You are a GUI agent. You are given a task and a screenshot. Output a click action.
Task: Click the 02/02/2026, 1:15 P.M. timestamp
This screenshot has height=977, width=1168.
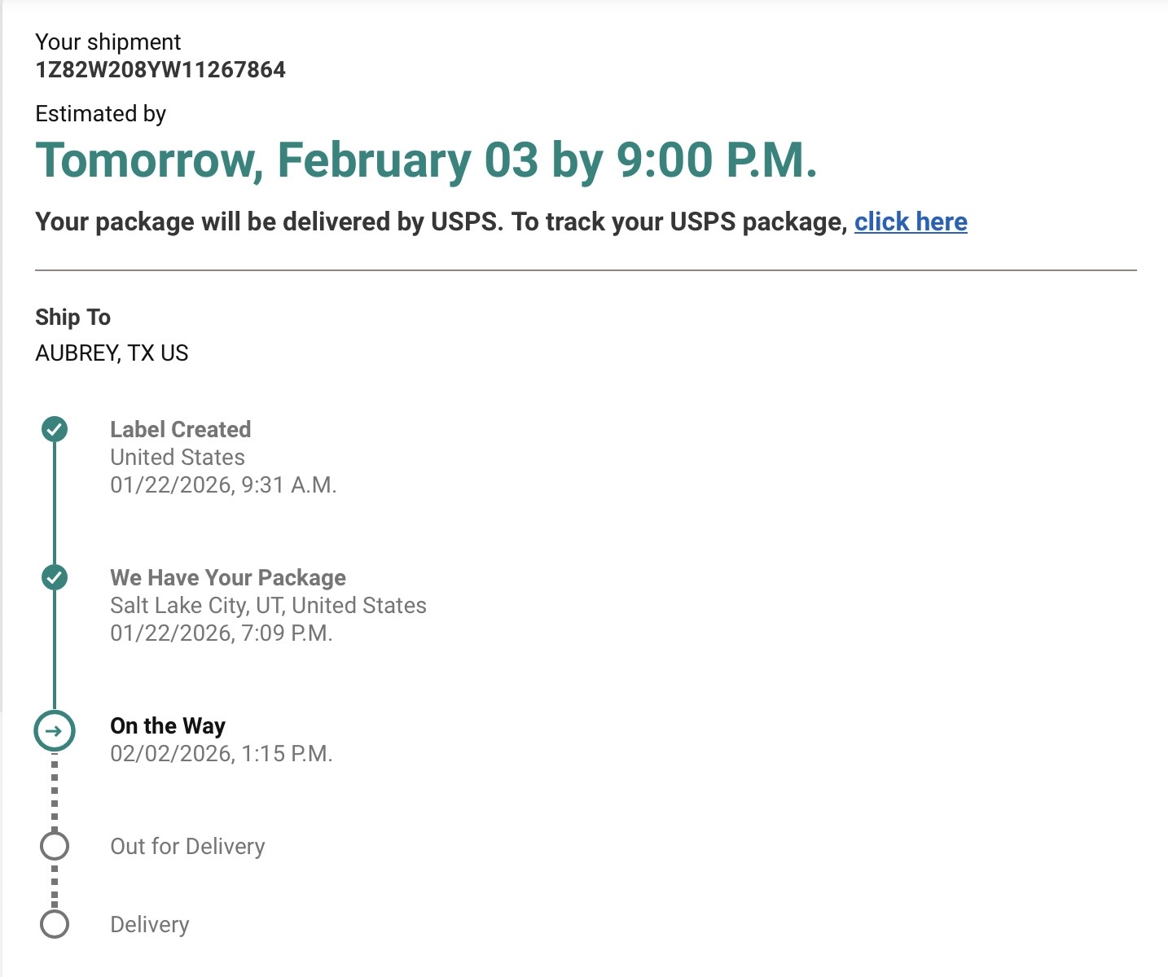(x=222, y=754)
